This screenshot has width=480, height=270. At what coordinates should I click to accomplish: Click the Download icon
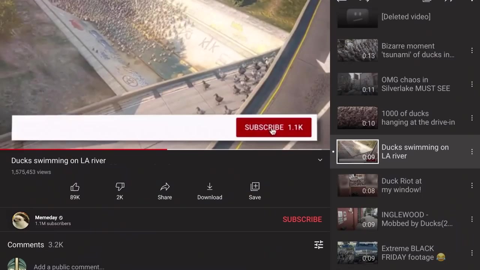pos(210,187)
